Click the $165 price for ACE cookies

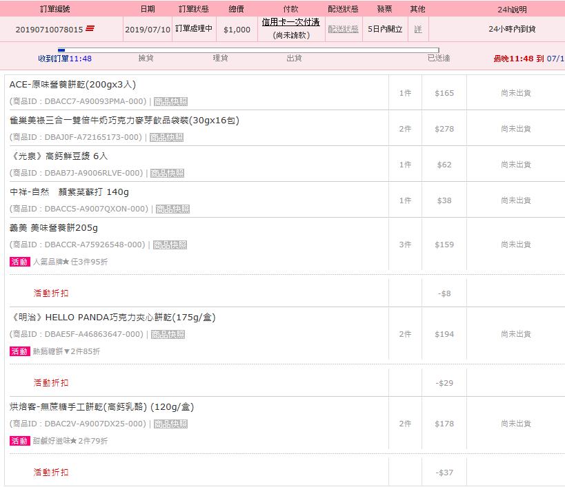point(444,93)
